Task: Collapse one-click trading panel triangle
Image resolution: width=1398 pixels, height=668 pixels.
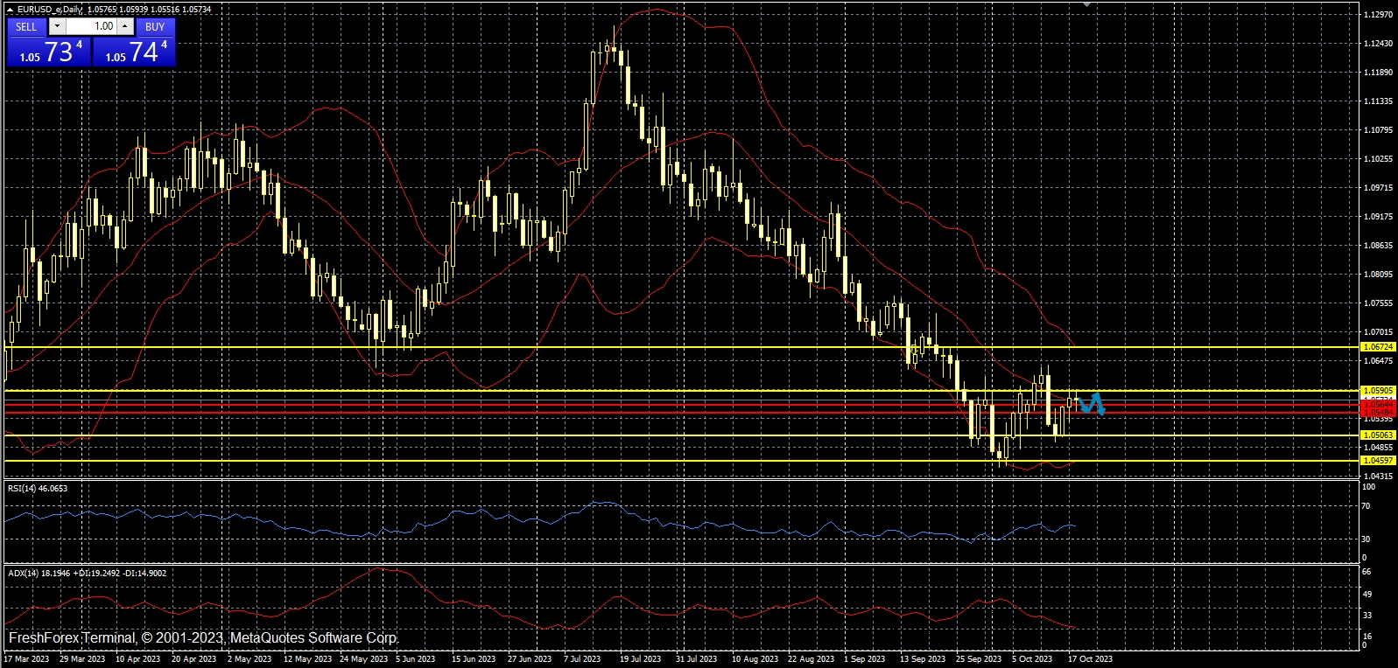Action: (10, 10)
